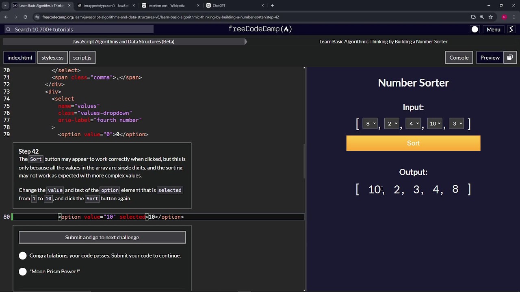This screenshot has width=520, height=292.
Task: Click the Input: label in preview
Action: (413, 107)
